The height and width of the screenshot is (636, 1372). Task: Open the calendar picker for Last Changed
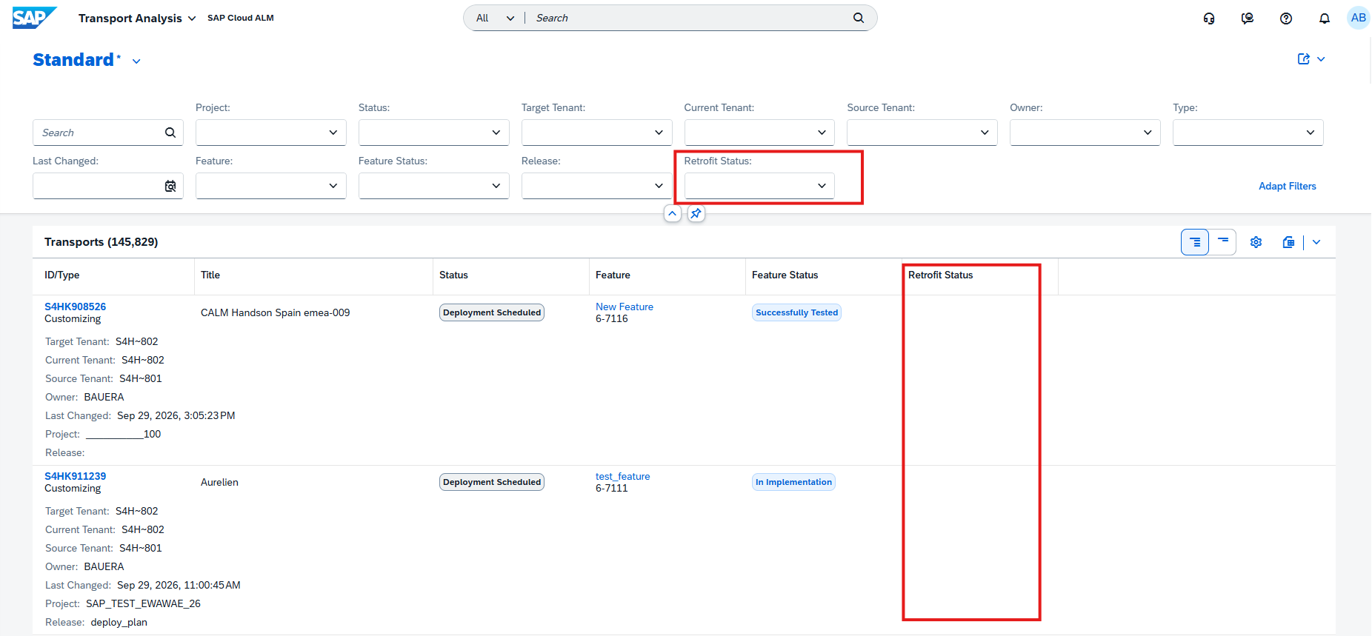click(x=170, y=186)
